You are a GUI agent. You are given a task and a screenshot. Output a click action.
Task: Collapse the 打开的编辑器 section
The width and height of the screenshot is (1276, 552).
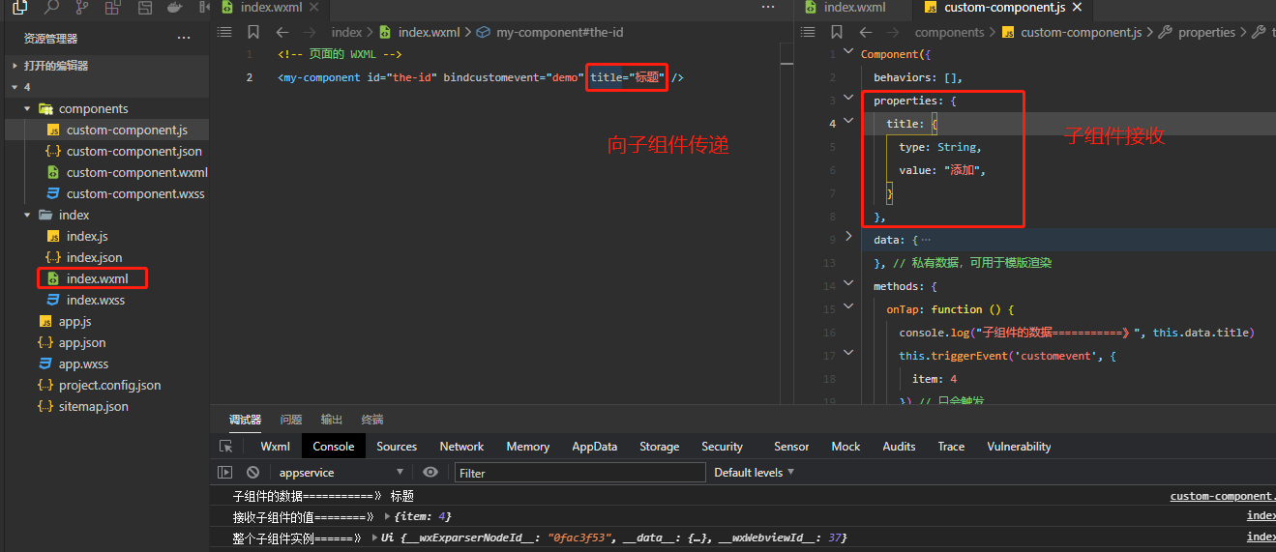(15, 66)
